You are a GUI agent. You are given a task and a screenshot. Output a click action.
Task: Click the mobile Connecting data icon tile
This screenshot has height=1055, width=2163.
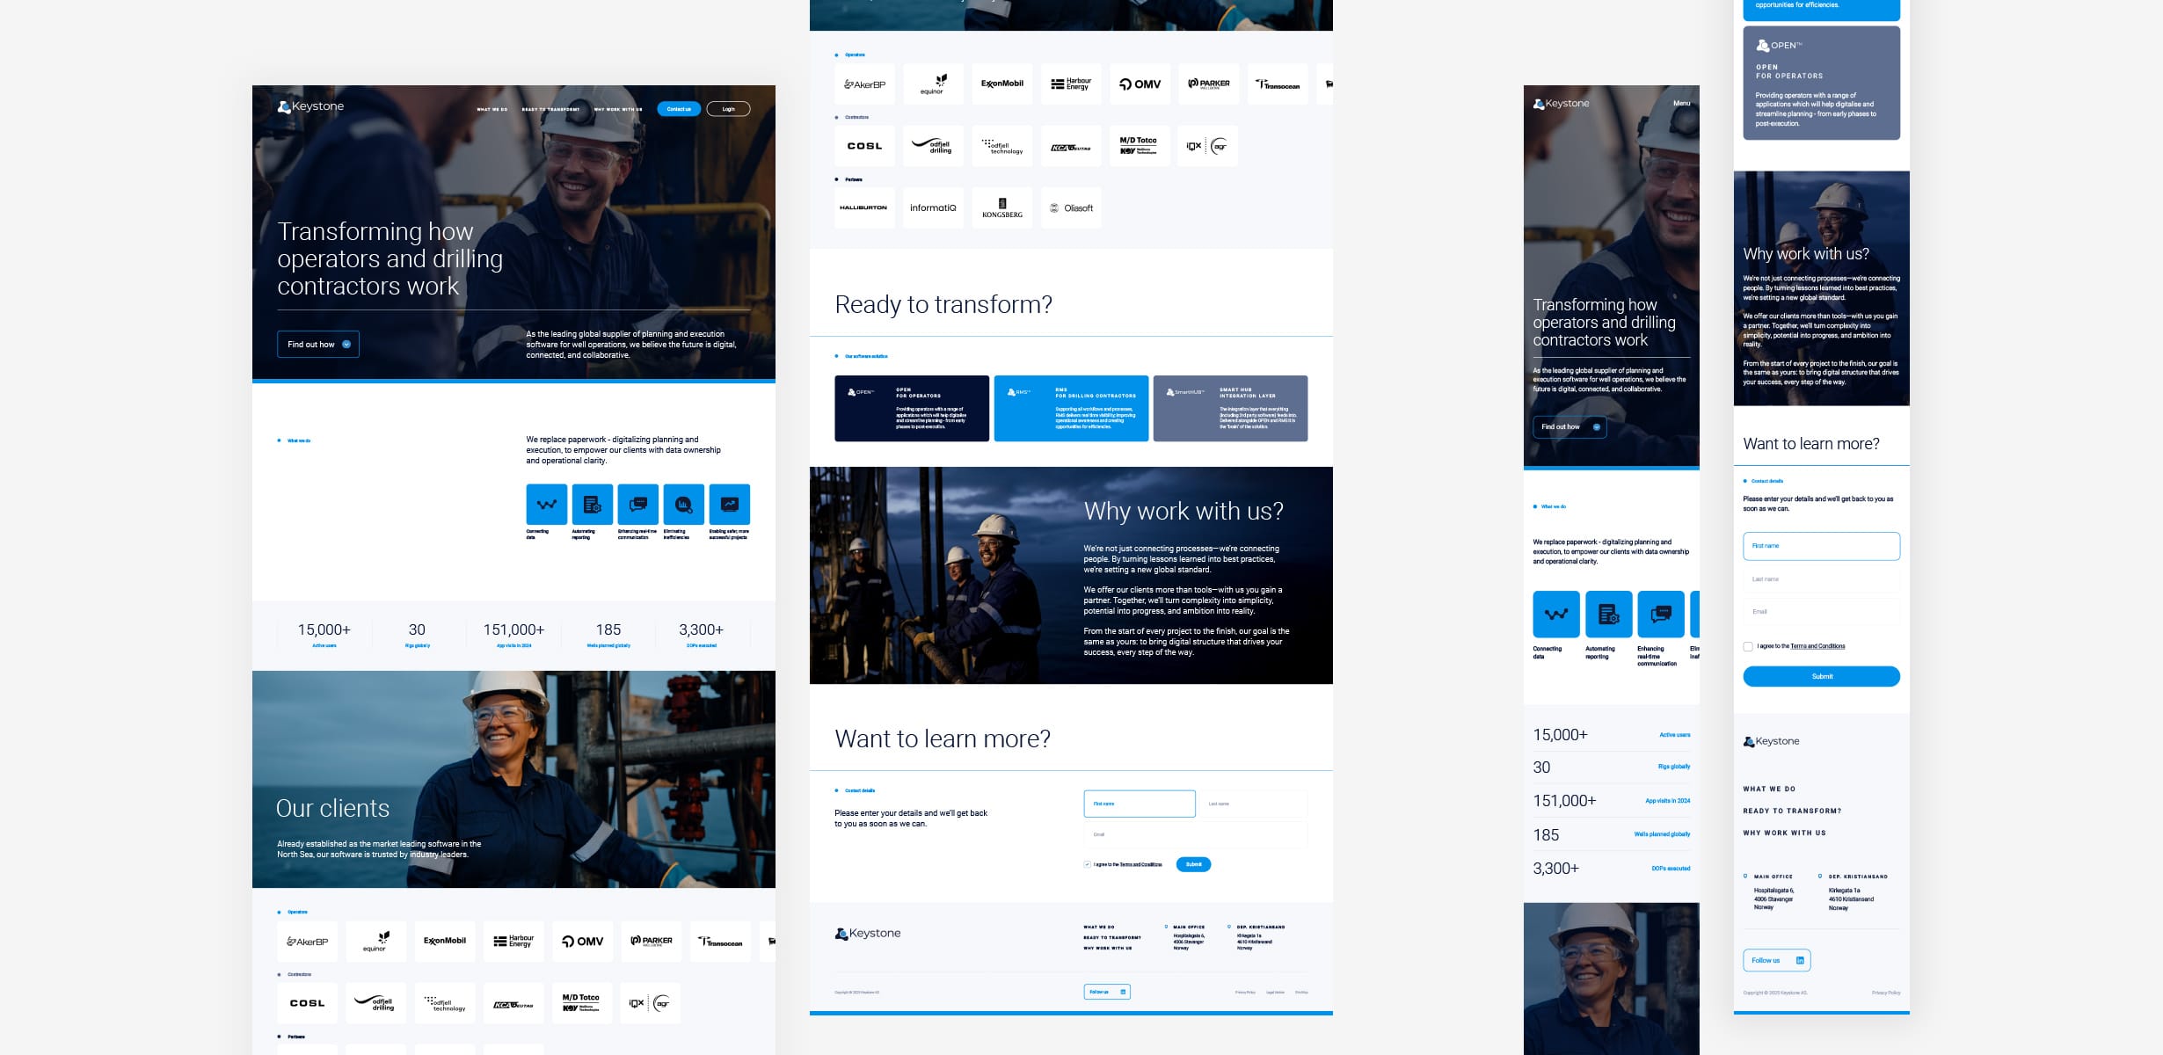pos(1555,614)
